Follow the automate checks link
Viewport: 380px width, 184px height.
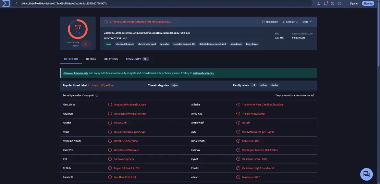204,73
